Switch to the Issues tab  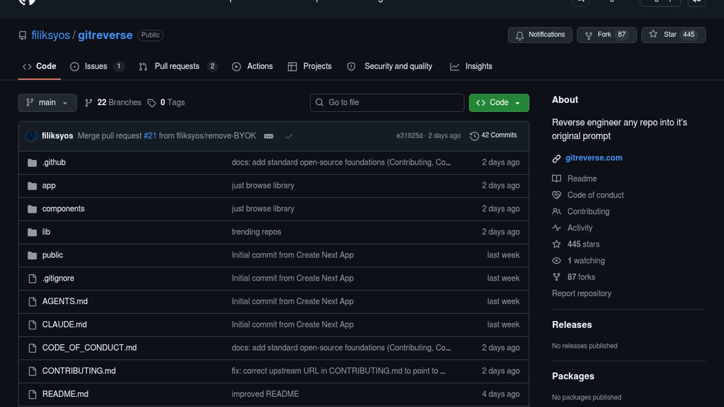[x=96, y=66]
